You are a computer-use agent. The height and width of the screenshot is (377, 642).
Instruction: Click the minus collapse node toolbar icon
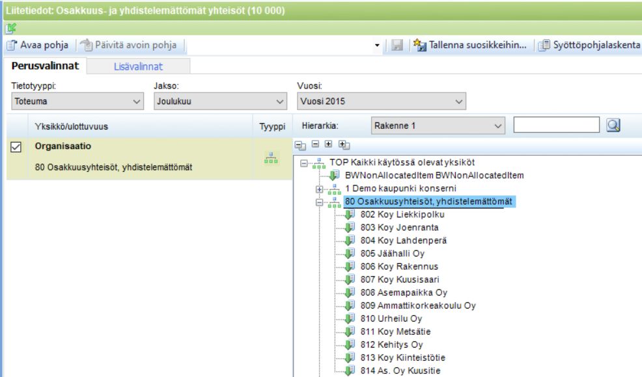(315, 144)
